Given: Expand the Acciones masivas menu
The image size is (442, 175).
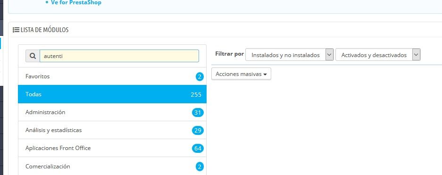Looking at the screenshot, I should point(241,74).
